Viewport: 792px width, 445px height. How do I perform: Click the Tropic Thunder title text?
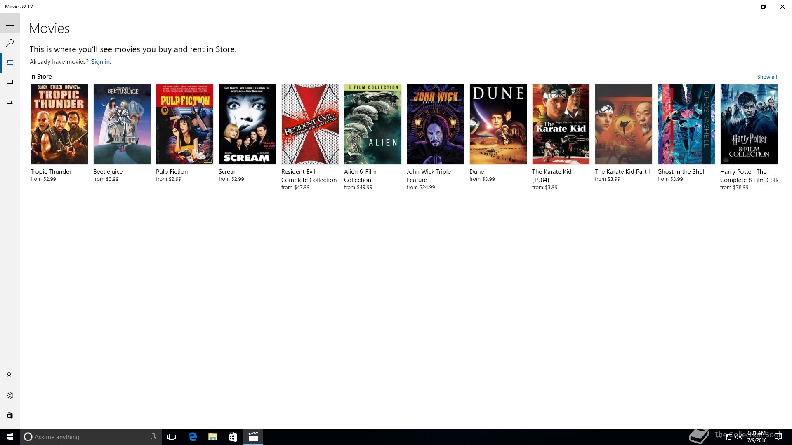pyautogui.click(x=51, y=172)
